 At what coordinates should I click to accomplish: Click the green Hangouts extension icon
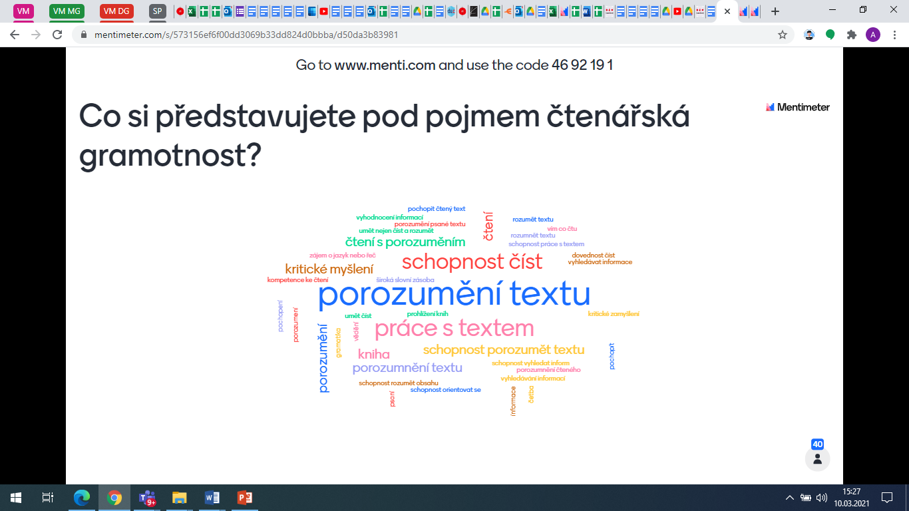[x=830, y=35]
